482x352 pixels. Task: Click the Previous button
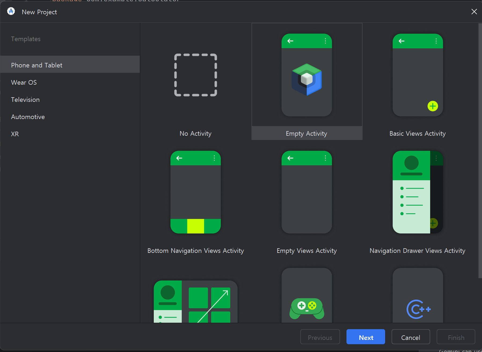point(320,337)
